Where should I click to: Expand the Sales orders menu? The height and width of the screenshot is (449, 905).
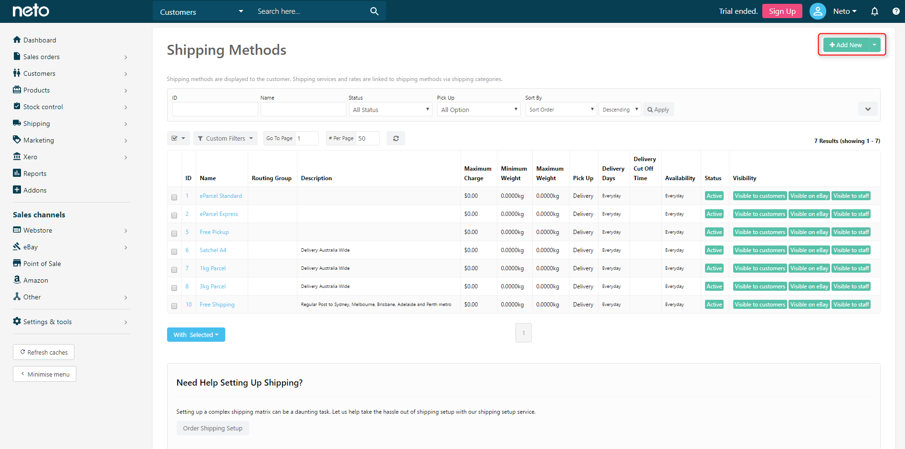click(x=126, y=57)
